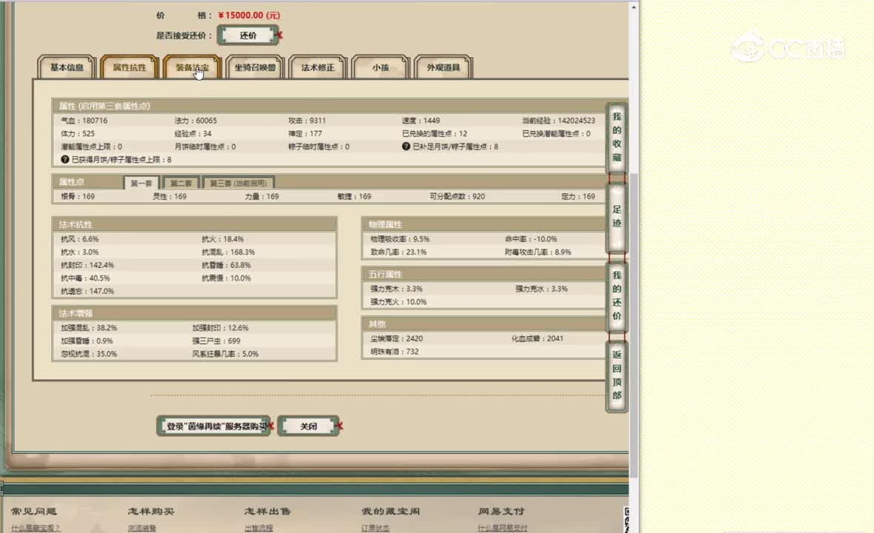Viewport: 874px width, 533px height.
Task: Open the 什么是藏宝阁? link
Action: pos(35,528)
